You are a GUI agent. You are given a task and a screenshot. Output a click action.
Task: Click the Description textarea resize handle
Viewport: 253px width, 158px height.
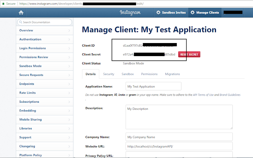click(x=232, y=128)
